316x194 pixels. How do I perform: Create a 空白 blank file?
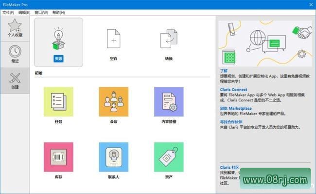tap(114, 39)
